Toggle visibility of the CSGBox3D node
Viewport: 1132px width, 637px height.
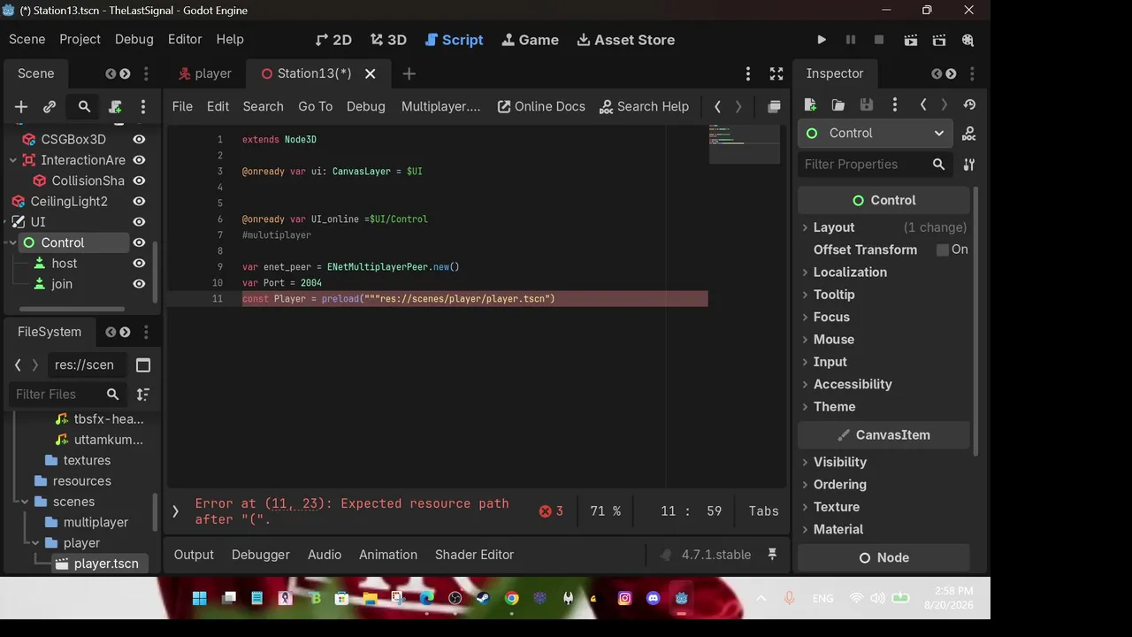click(x=139, y=140)
